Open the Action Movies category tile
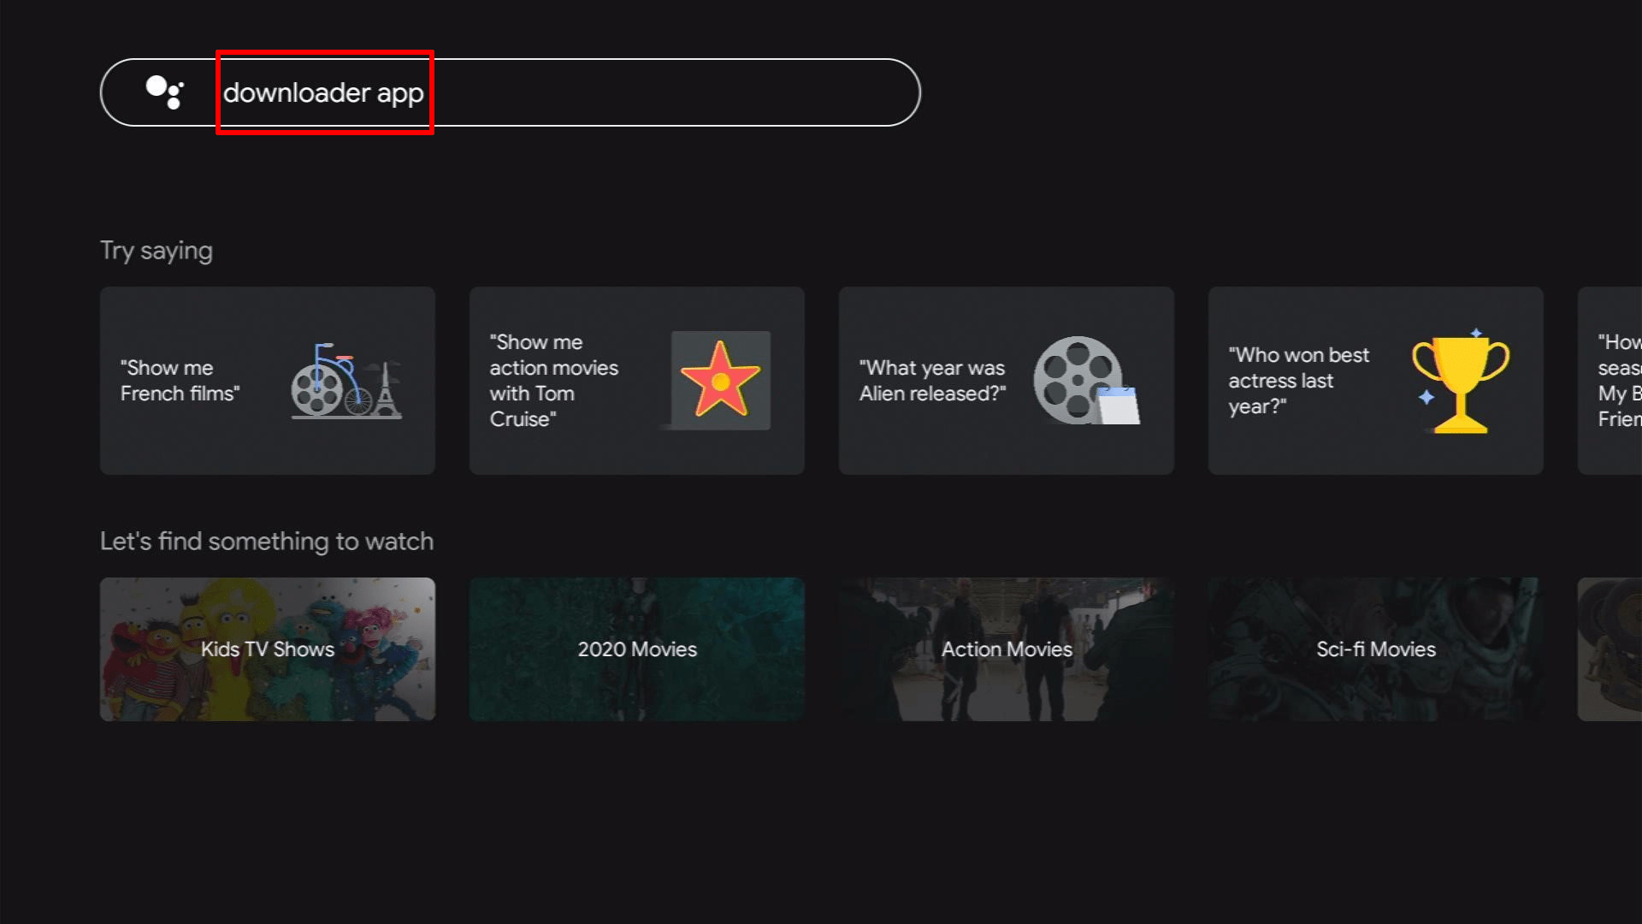The width and height of the screenshot is (1642, 924). (x=1007, y=649)
